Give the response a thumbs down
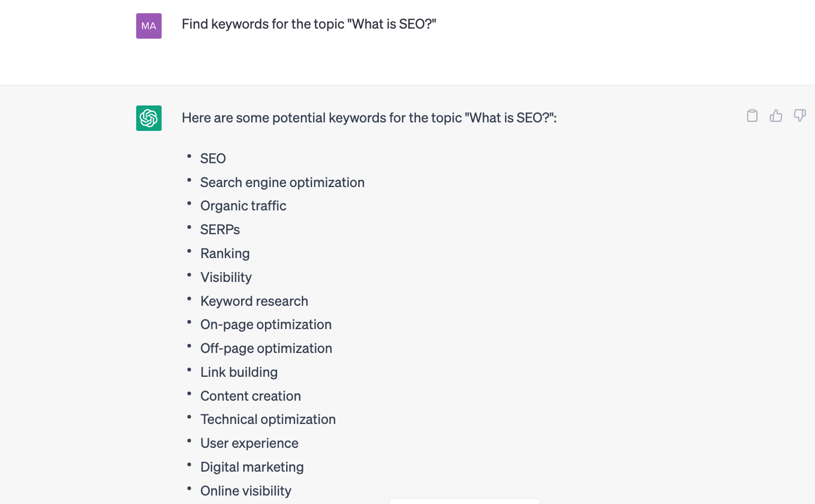 pyautogui.click(x=800, y=116)
